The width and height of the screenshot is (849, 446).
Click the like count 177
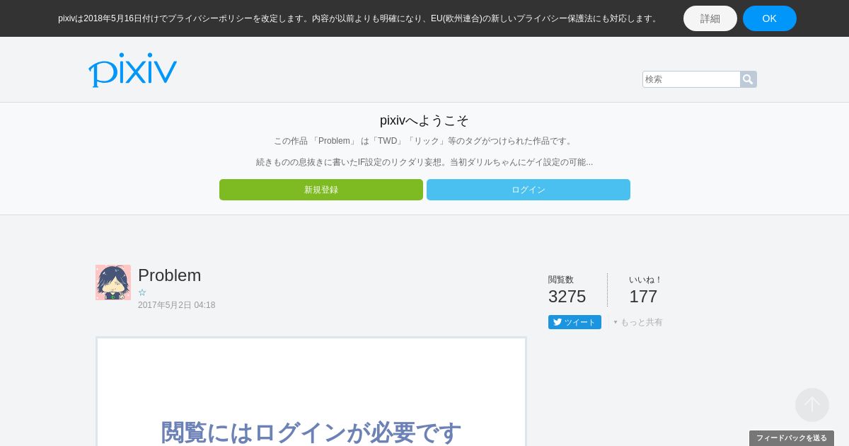[644, 297]
